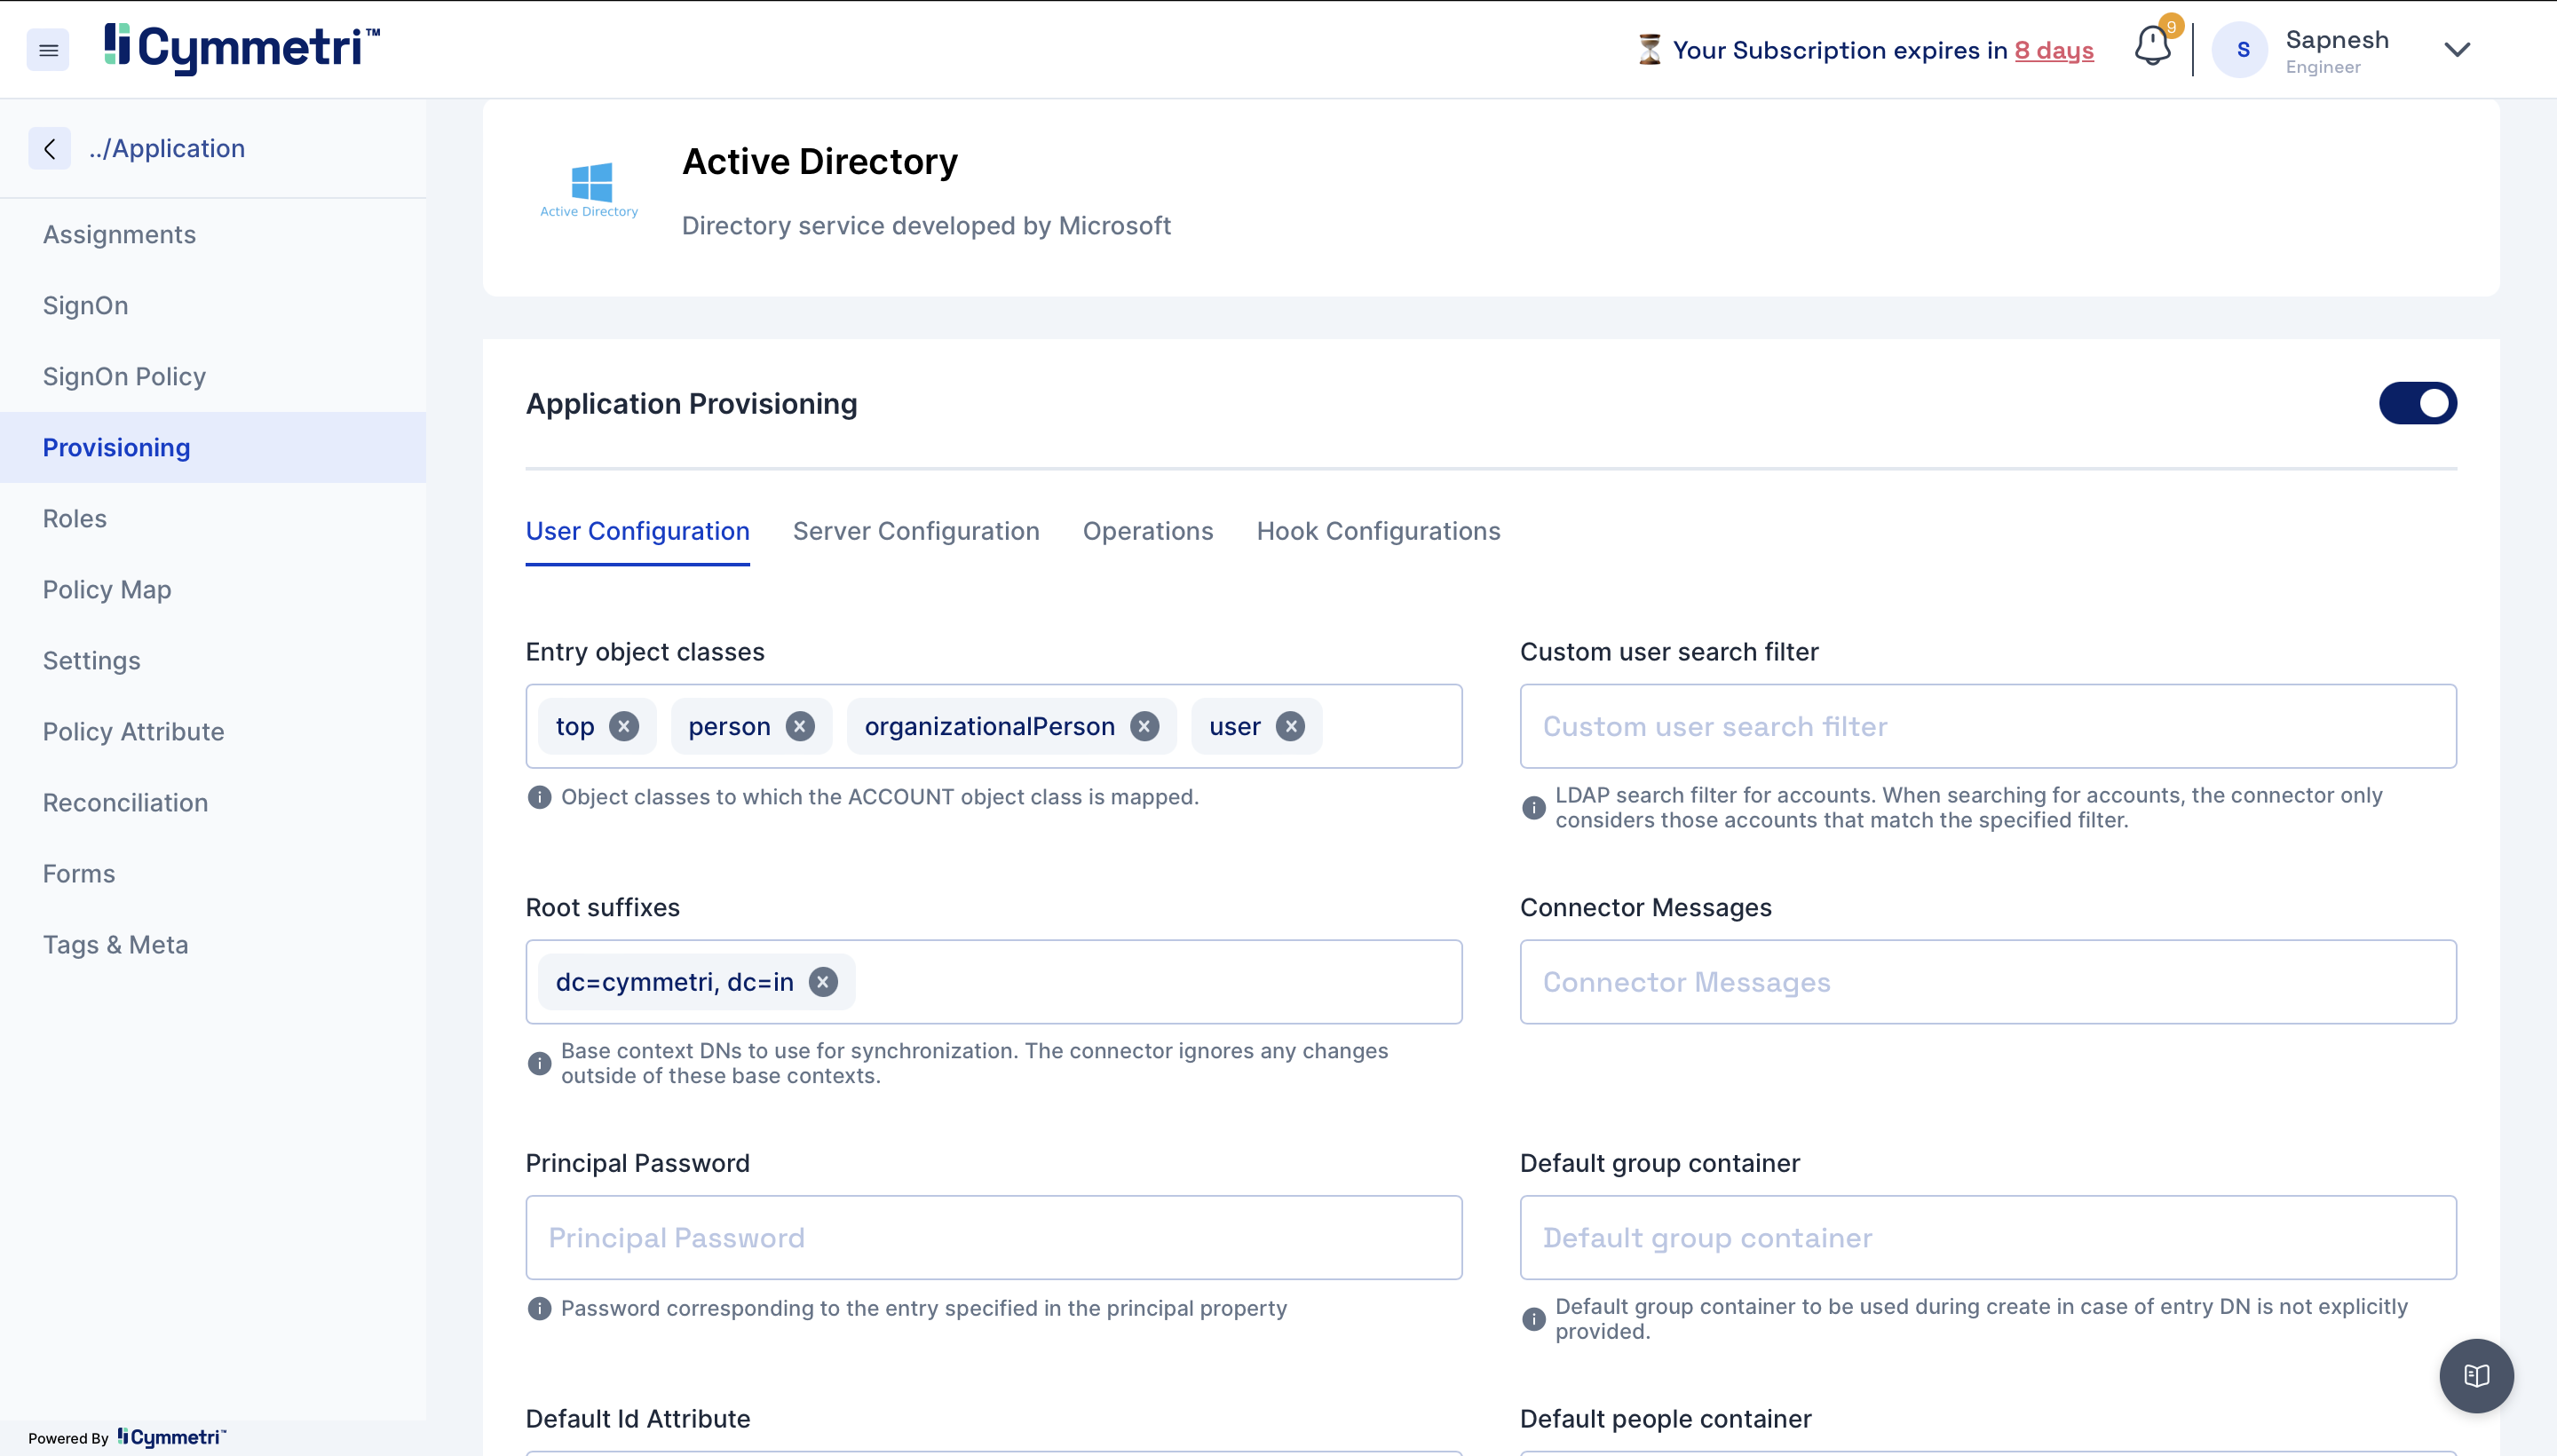Switch to the Server Configuration tab
This screenshot has width=2557, height=1456.
tap(915, 531)
